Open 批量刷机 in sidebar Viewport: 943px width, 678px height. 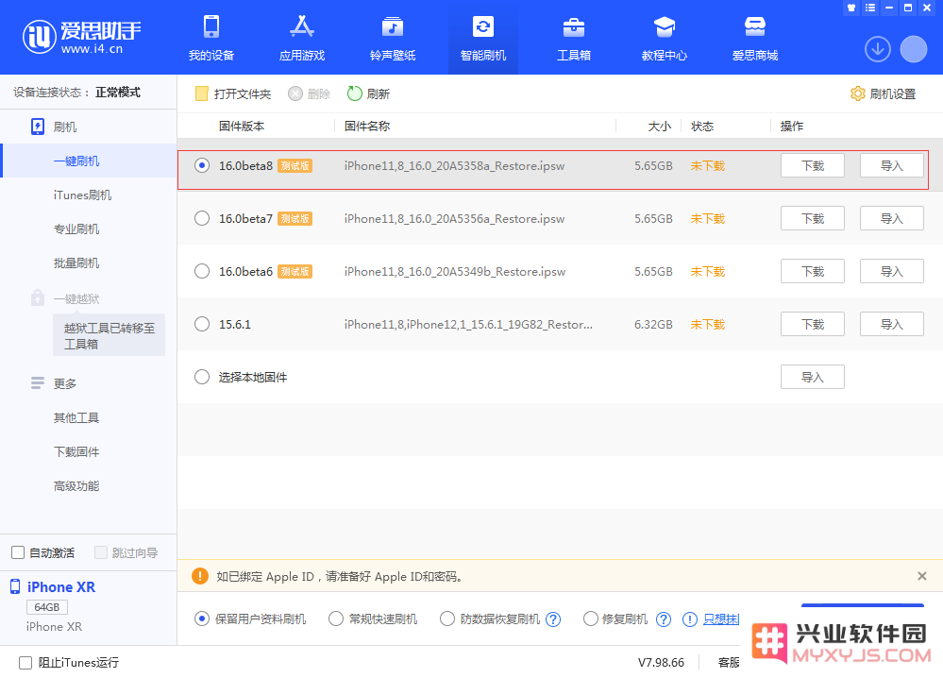(x=76, y=263)
